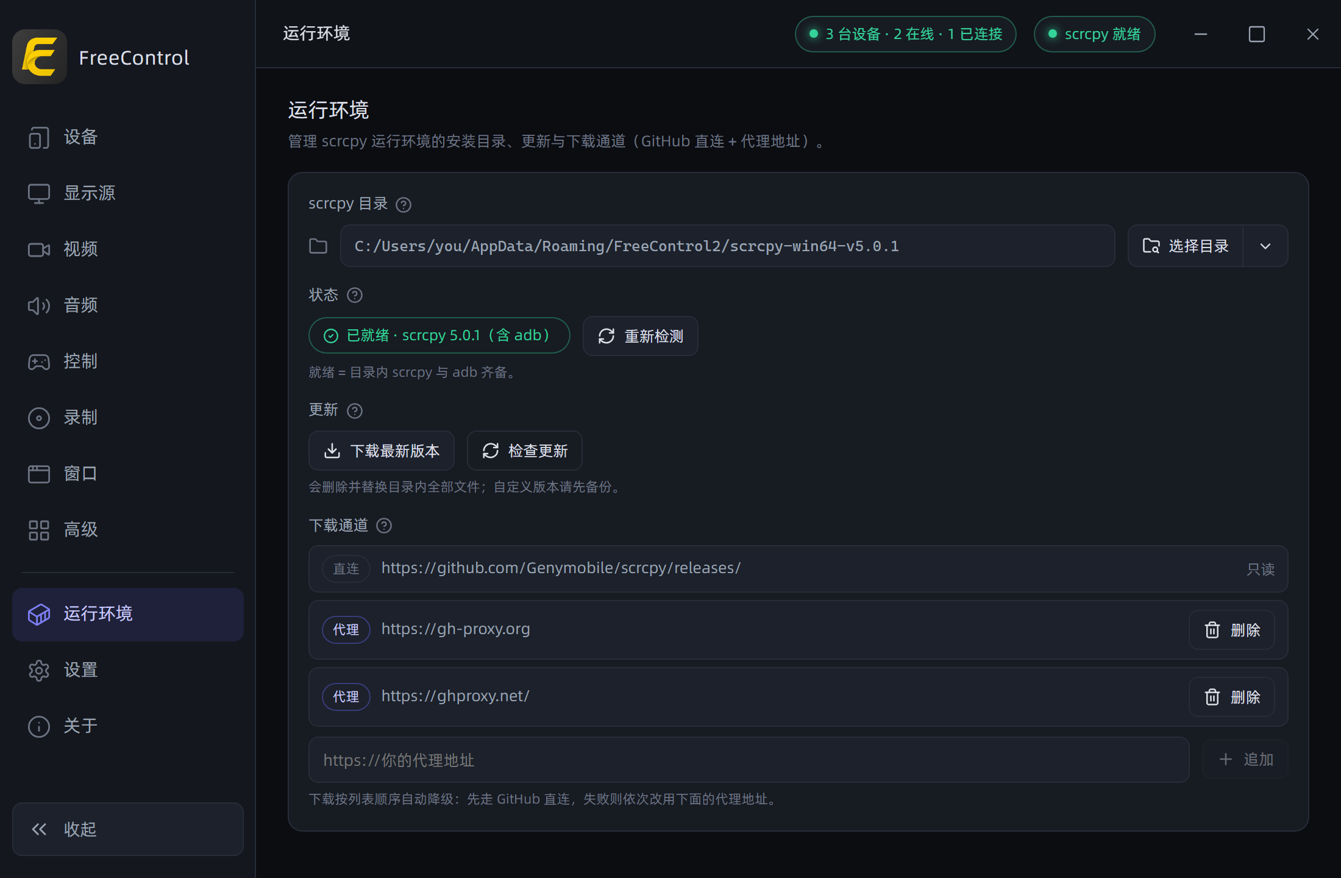The height and width of the screenshot is (878, 1341).
Task: Click the 只读 label
Action: point(1261,569)
